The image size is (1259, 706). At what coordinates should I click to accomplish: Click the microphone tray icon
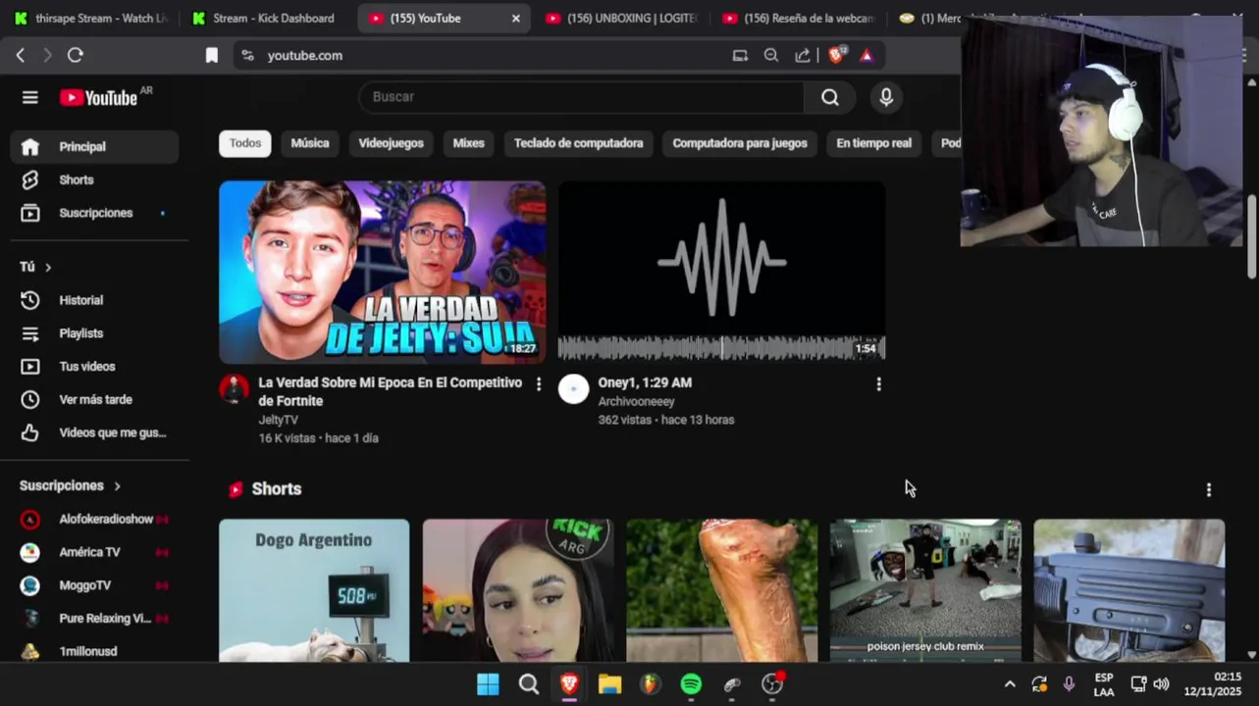point(1069,684)
